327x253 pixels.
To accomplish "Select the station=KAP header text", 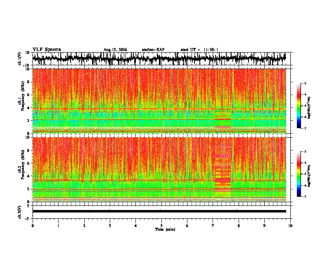I will (153, 50).
